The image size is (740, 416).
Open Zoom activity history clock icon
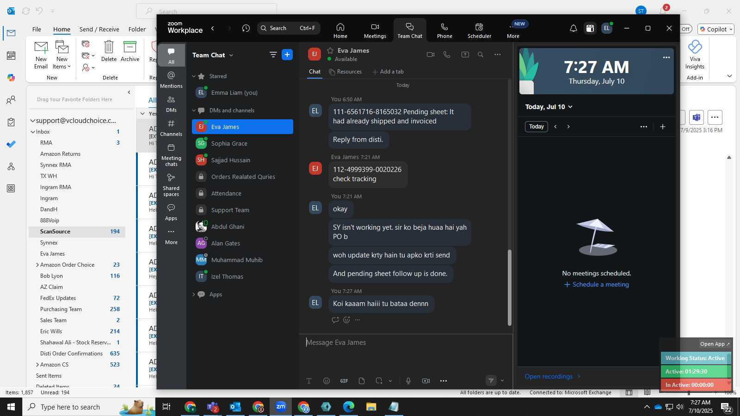(x=246, y=28)
